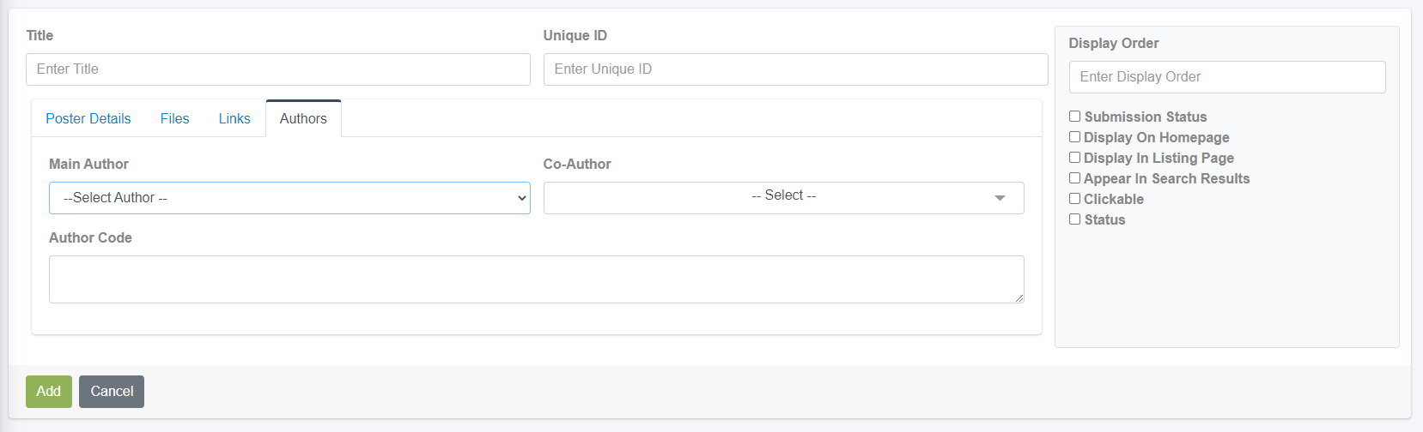Click into the Unique ID field

(x=795, y=69)
